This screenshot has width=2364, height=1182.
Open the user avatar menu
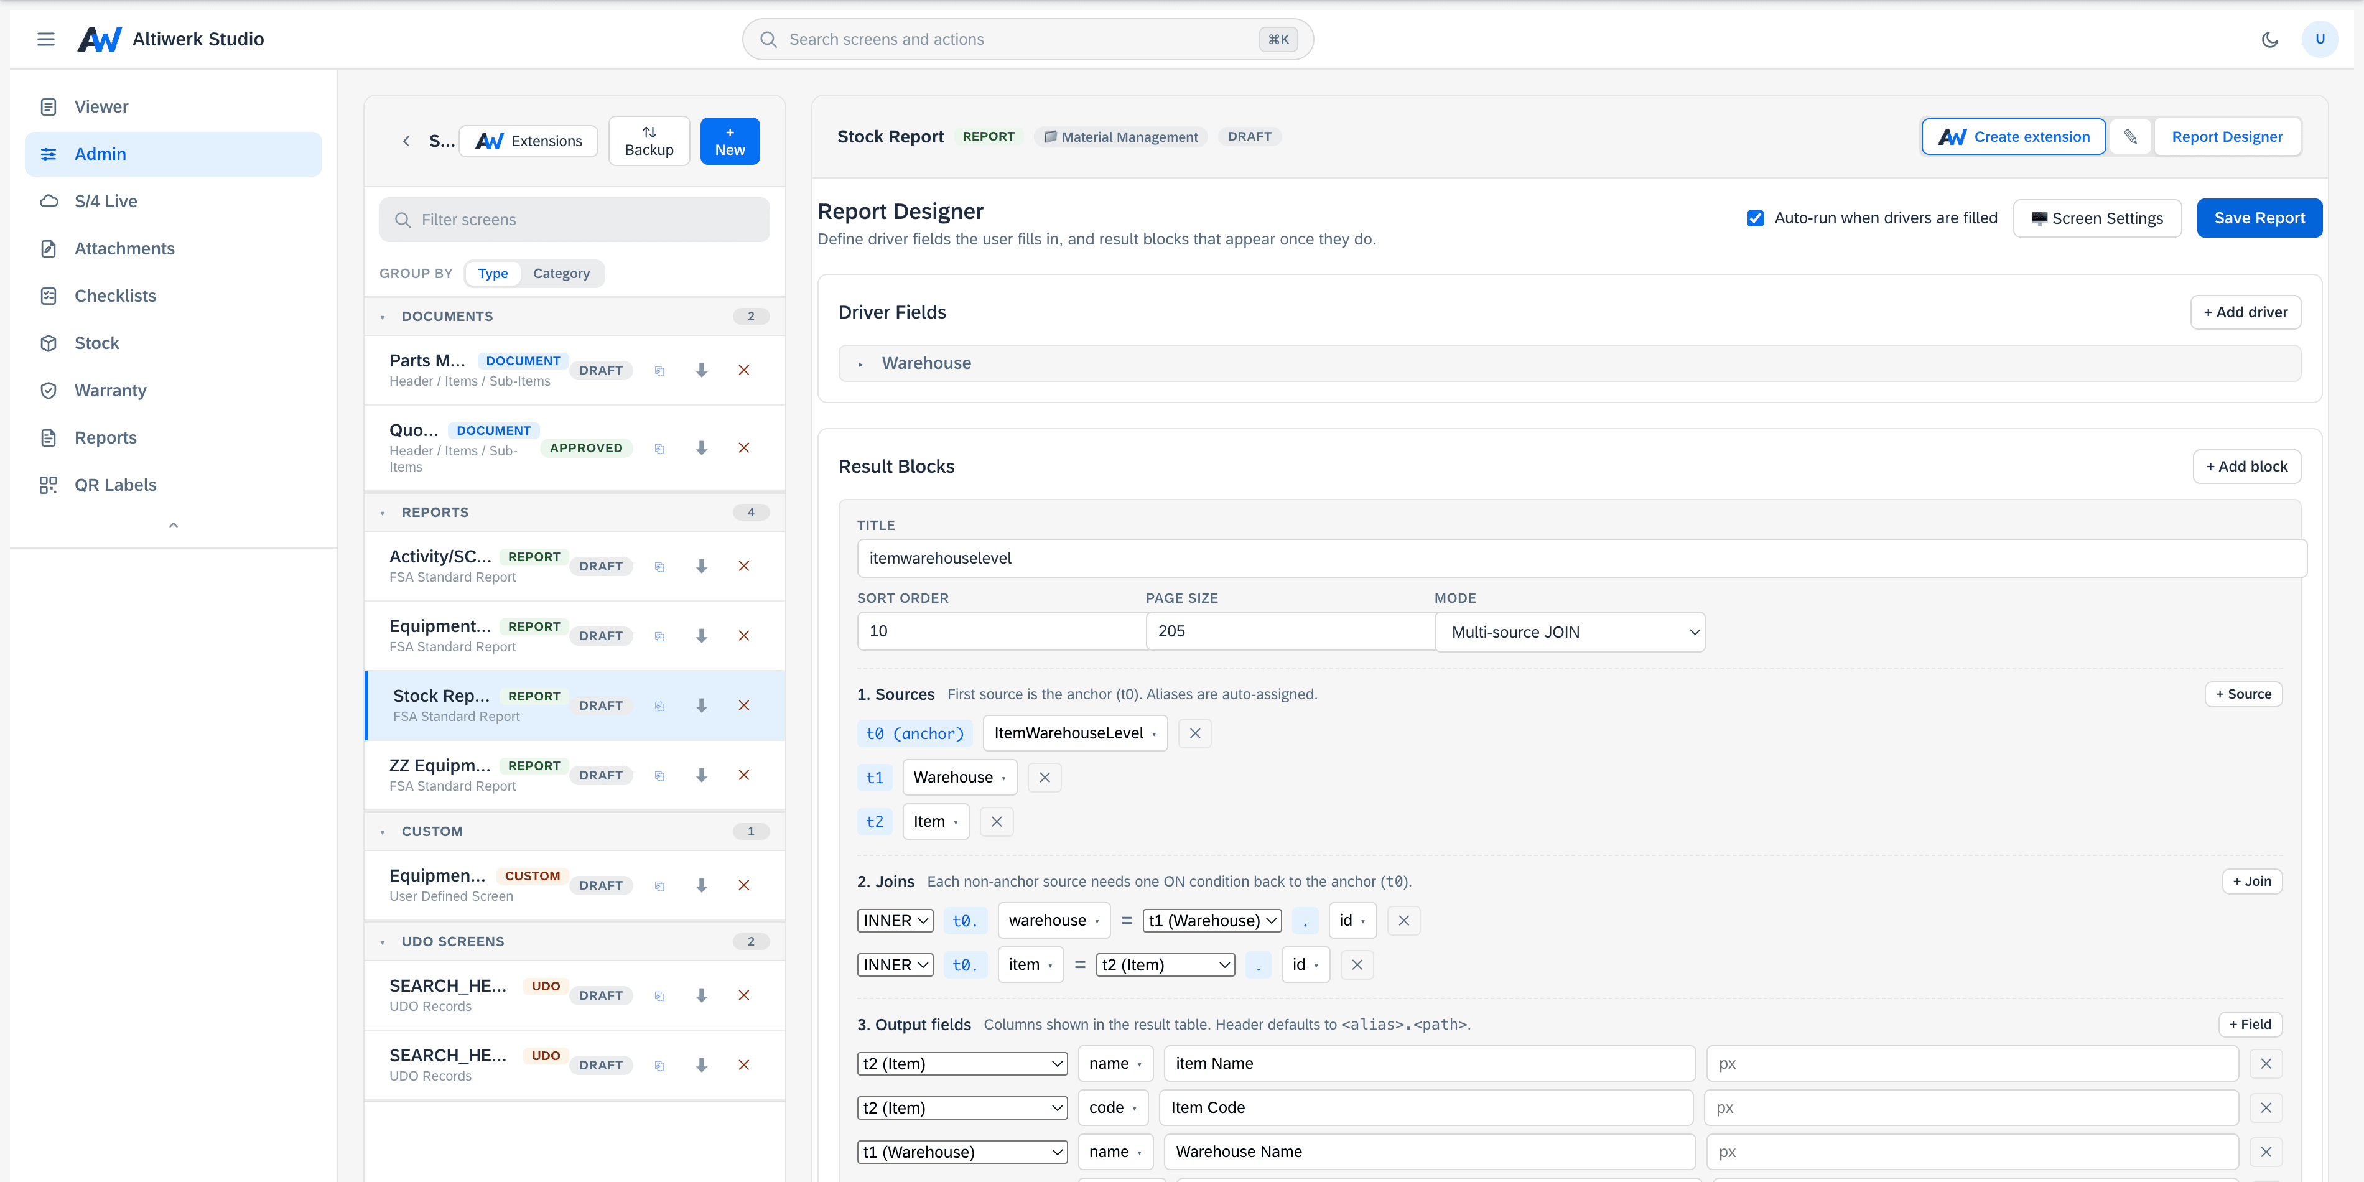(x=2320, y=39)
